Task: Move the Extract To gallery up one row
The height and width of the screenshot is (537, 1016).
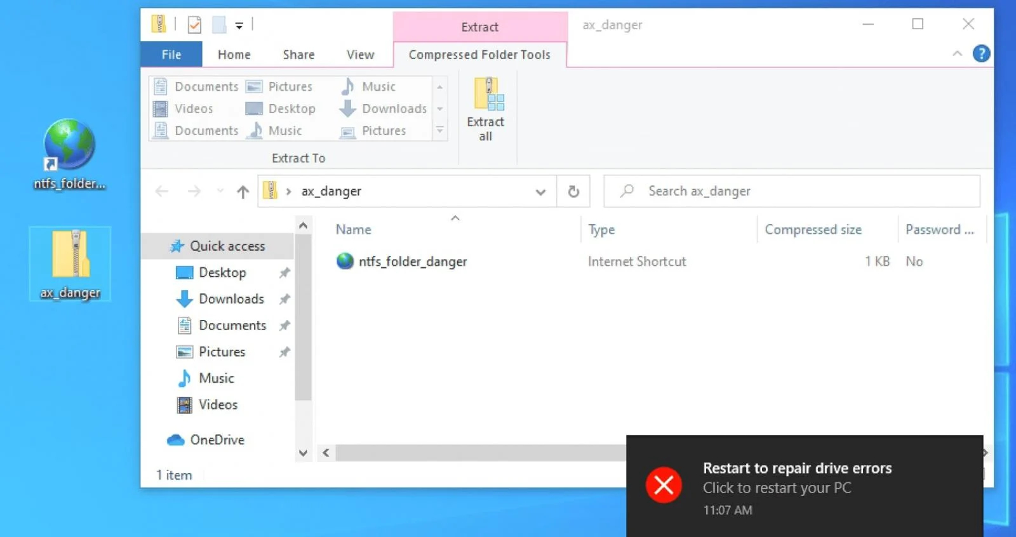Action: pos(439,87)
